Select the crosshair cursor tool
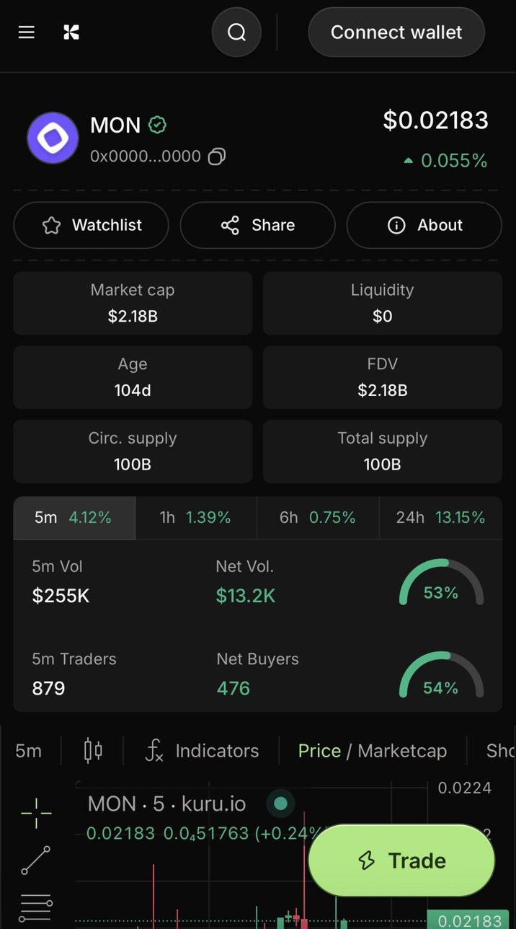This screenshot has width=516, height=929. click(x=36, y=814)
